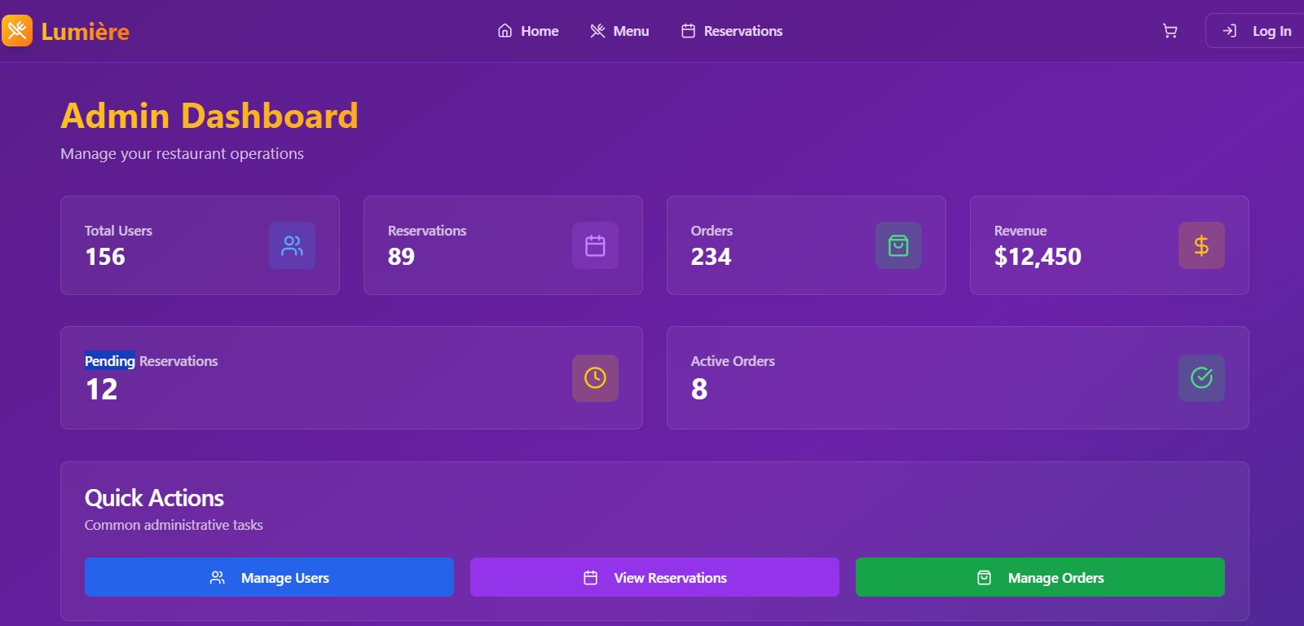Go to Home in navigation bar

coord(528,31)
